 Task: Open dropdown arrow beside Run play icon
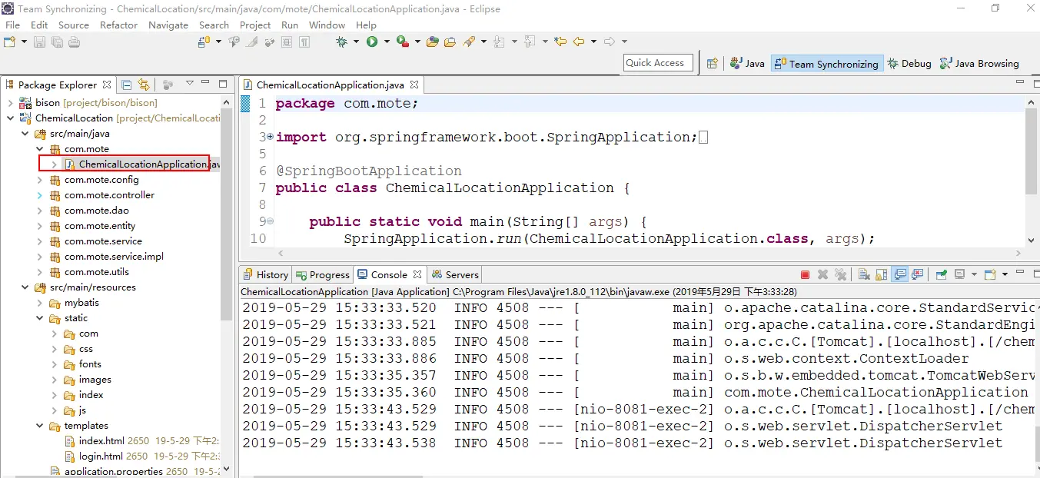[x=387, y=41]
